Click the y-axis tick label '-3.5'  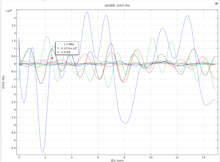(13, 117)
